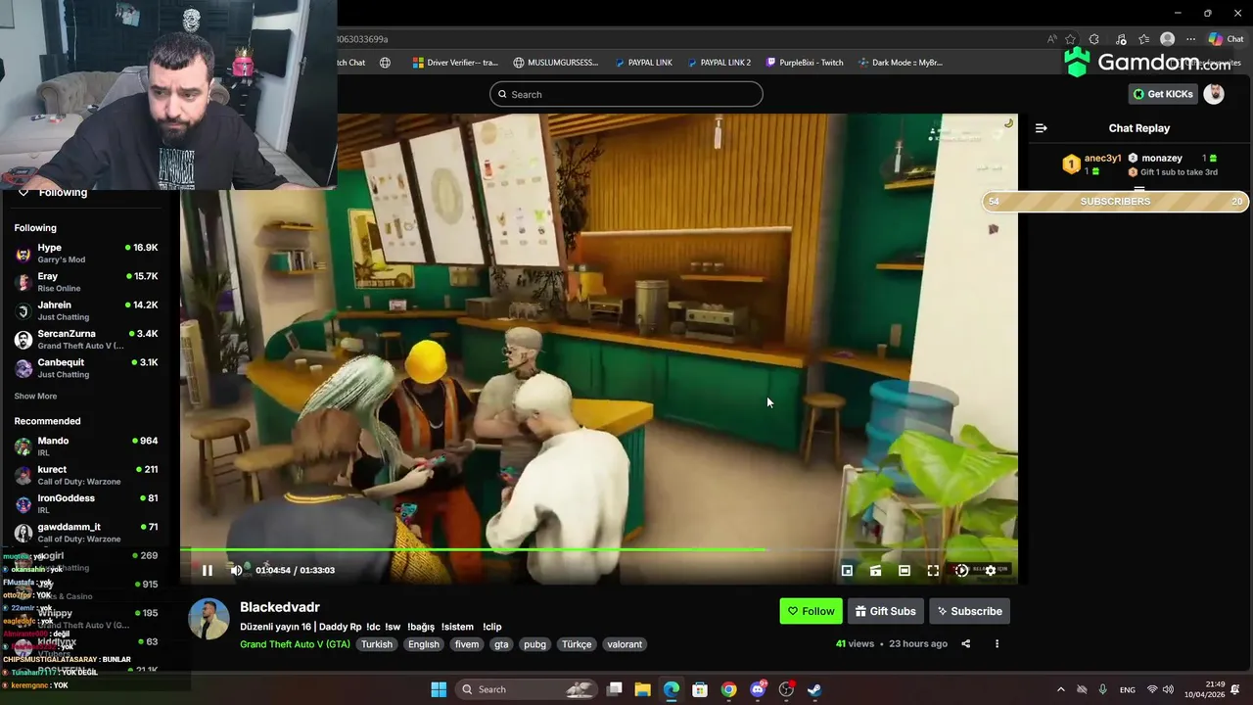Toggle picture-in-picture mode in the player

click(847, 570)
